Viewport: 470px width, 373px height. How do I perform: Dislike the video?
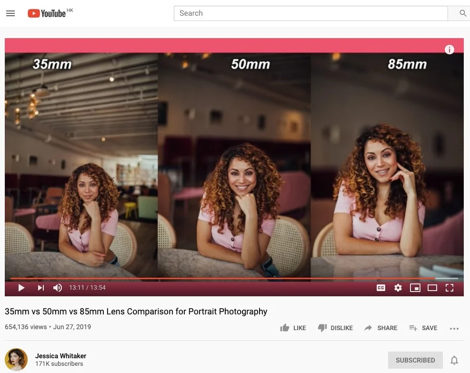335,328
